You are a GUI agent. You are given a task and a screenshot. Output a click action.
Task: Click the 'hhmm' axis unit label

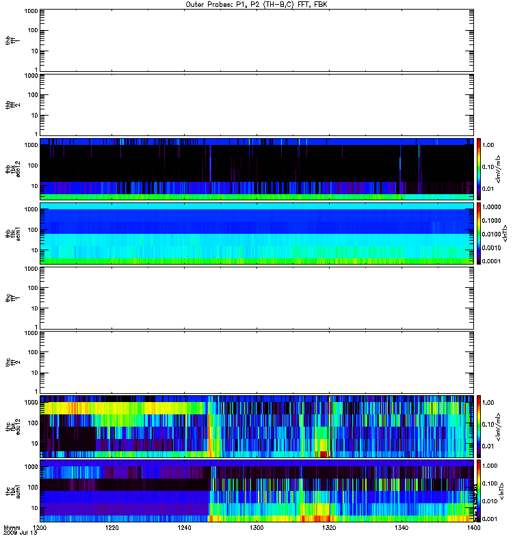click(12, 528)
